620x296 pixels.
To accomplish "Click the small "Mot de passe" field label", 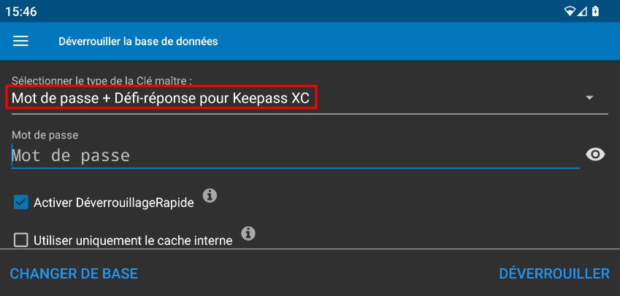I will point(45,134).
